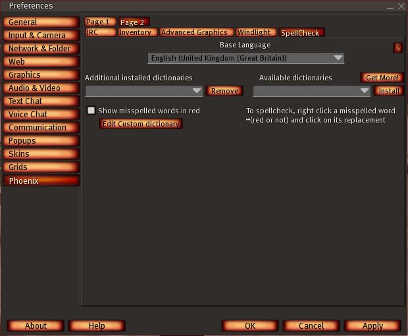Click the red help question mark icon

pyautogui.click(x=397, y=47)
